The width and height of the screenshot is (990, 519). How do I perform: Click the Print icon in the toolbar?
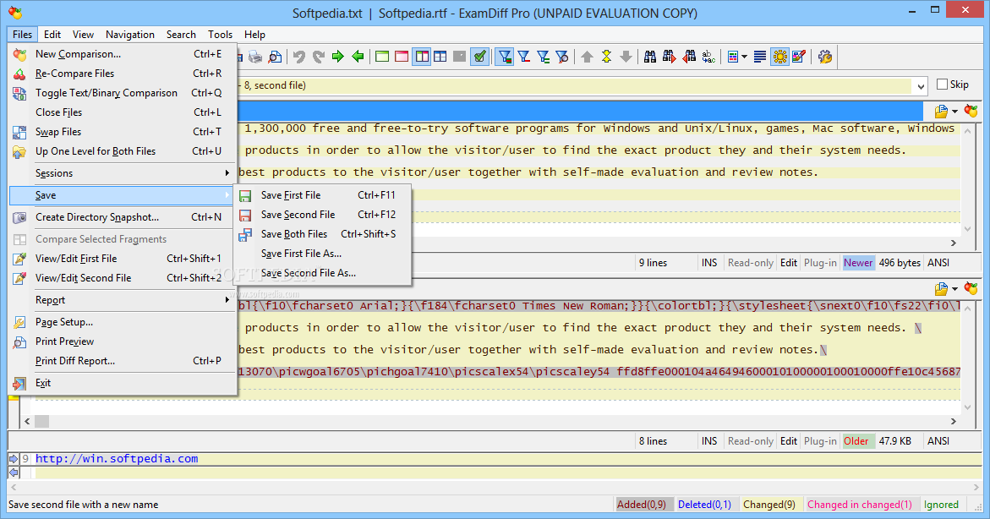[255, 57]
